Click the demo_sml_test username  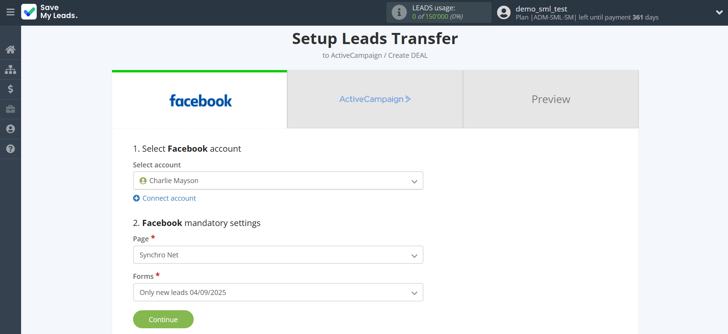541,9
